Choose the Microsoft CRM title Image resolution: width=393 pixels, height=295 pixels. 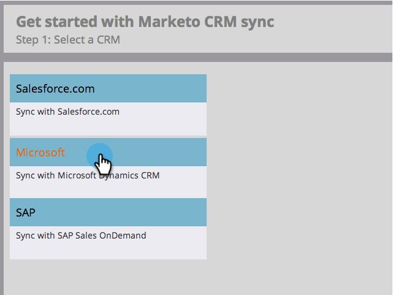(40, 153)
